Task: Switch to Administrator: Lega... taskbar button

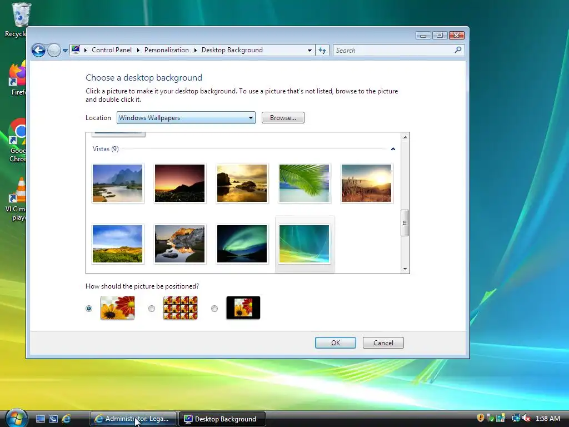Action: click(x=133, y=419)
